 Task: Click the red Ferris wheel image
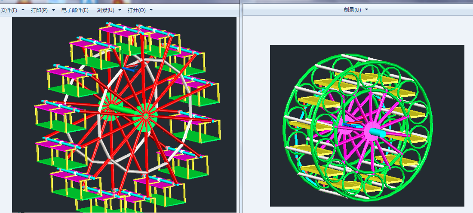tap(124, 114)
